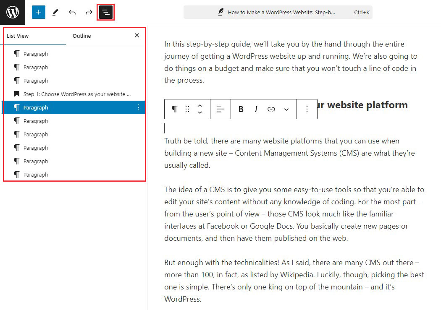Image resolution: width=441 pixels, height=310 pixels.
Task: Open block toolbar three-dot Options menu
Action: 307,109
